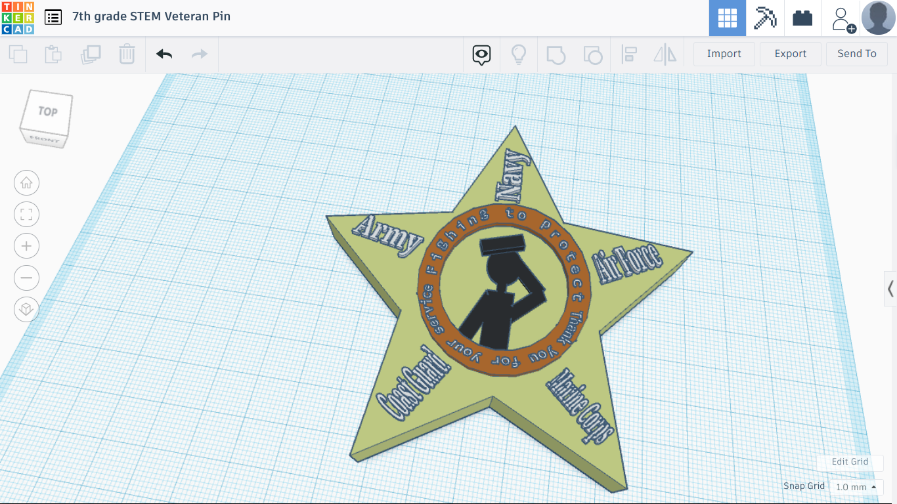Toggle perspective or orthographic view cube icon
Image resolution: width=897 pixels, height=504 pixels.
(26, 309)
